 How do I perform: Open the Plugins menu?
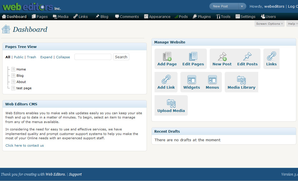tap(202, 16)
